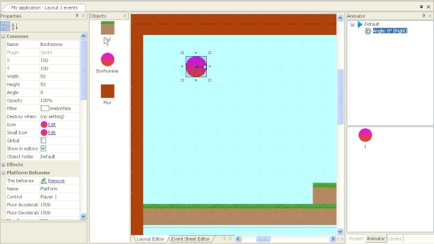Collapse the Default animation tree node
This screenshot has width=434, height=244.
[x=353, y=24]
